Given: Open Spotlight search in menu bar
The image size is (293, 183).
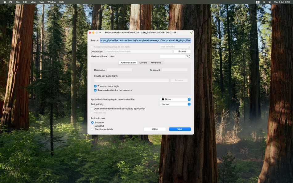Looking at the screenshot, I should pyautogui.click(x=264, y=2).
